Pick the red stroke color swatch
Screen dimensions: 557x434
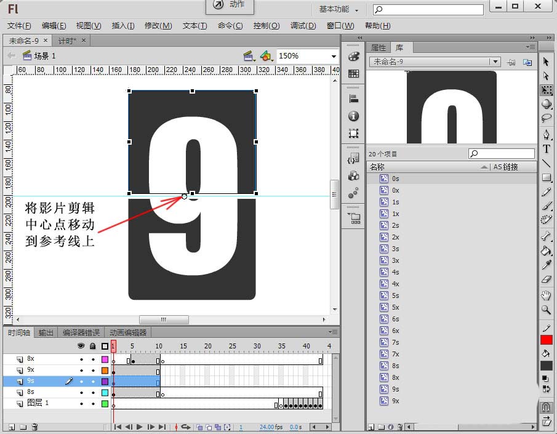click(x=547, y=340)
